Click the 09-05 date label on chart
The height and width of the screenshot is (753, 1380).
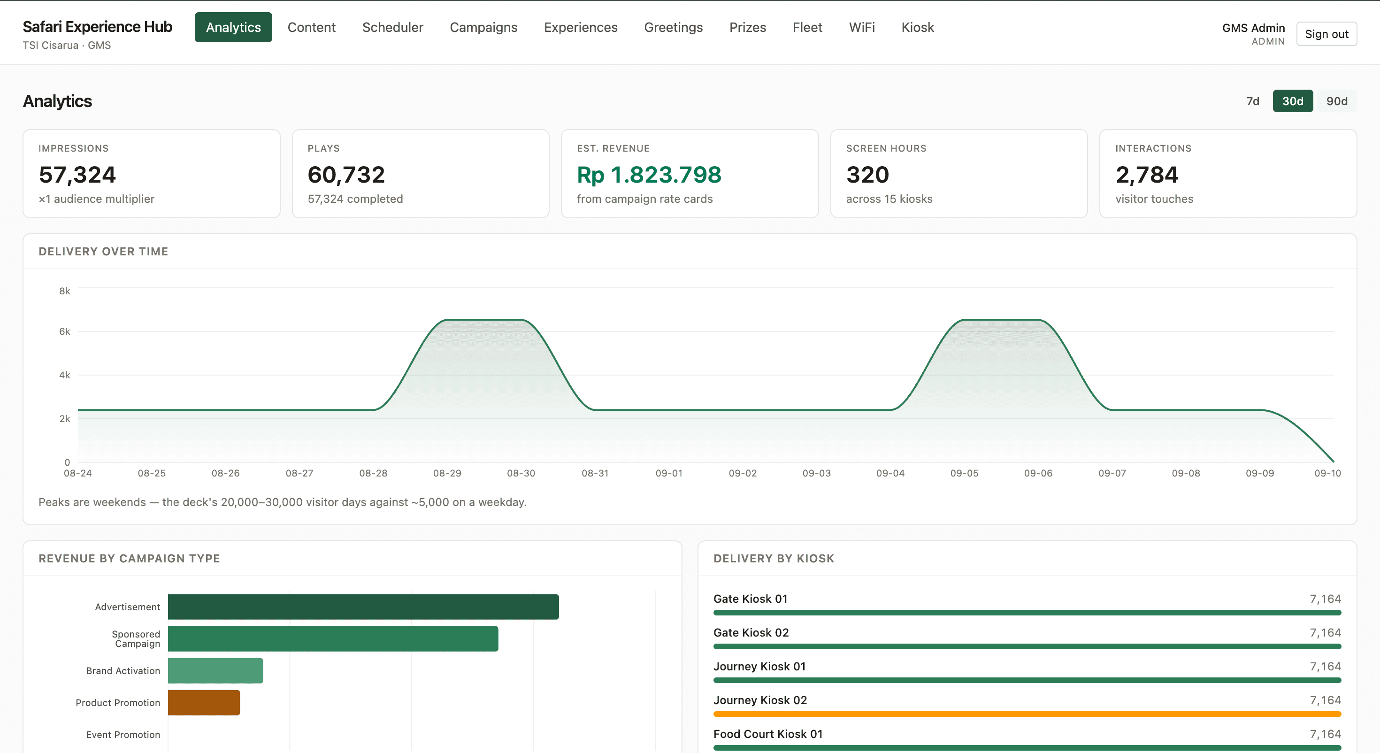pos(964,473)
